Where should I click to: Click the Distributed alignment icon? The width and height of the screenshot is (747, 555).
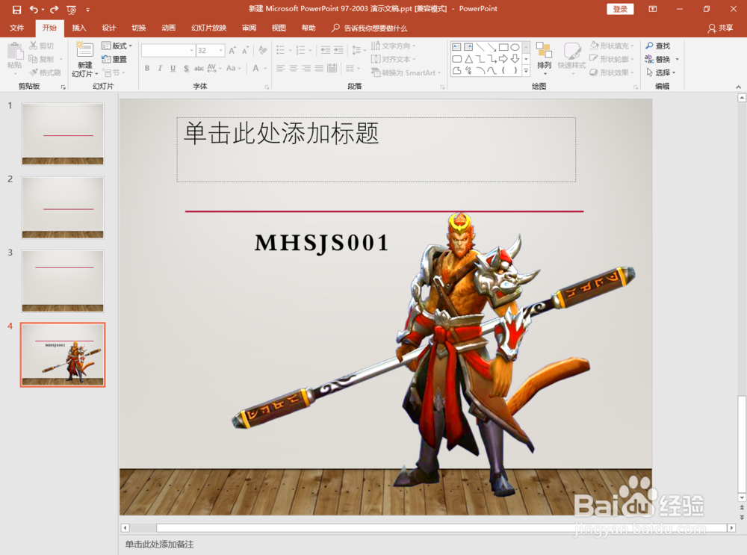pyautogui.click(x=332, y=68)
